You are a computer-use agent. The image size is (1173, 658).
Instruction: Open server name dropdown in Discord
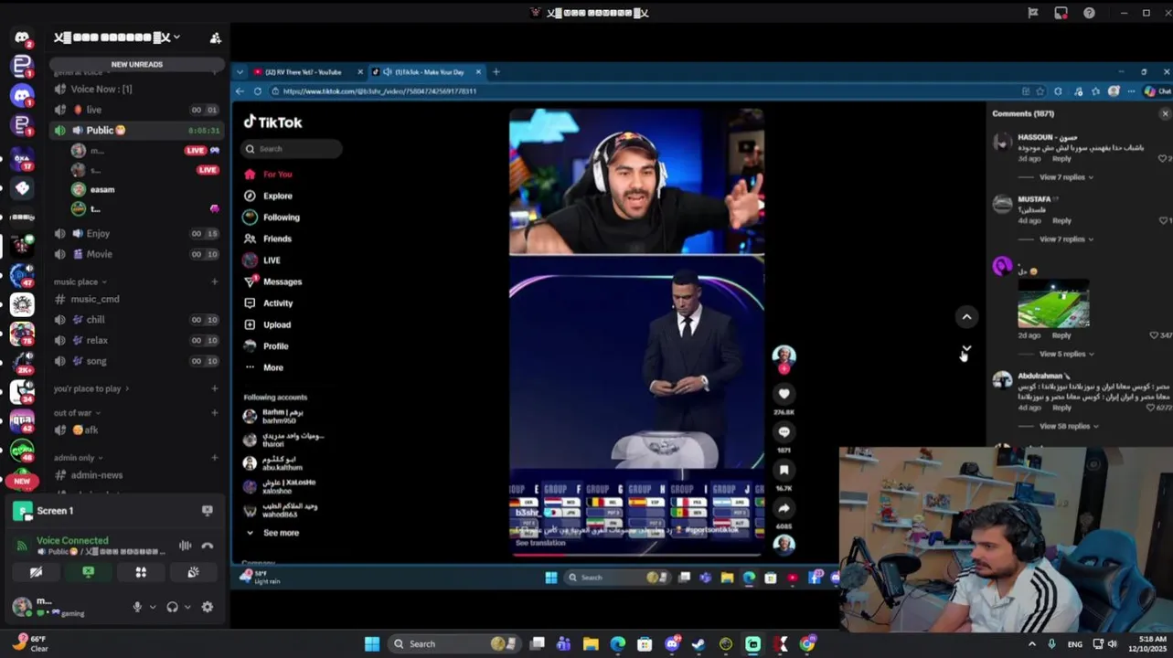click(116, 37)
